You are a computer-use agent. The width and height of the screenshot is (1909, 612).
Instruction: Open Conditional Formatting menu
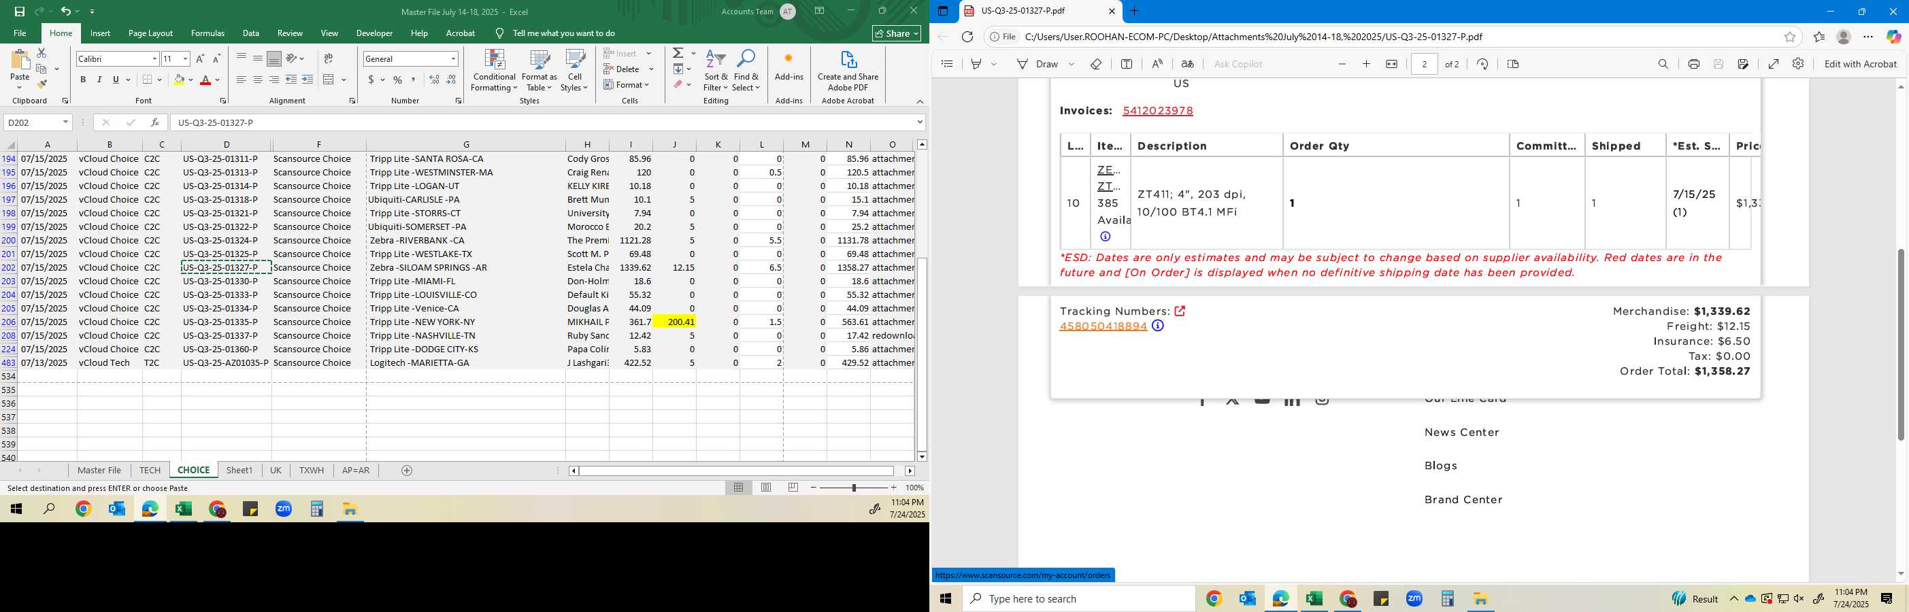(495, 71)
